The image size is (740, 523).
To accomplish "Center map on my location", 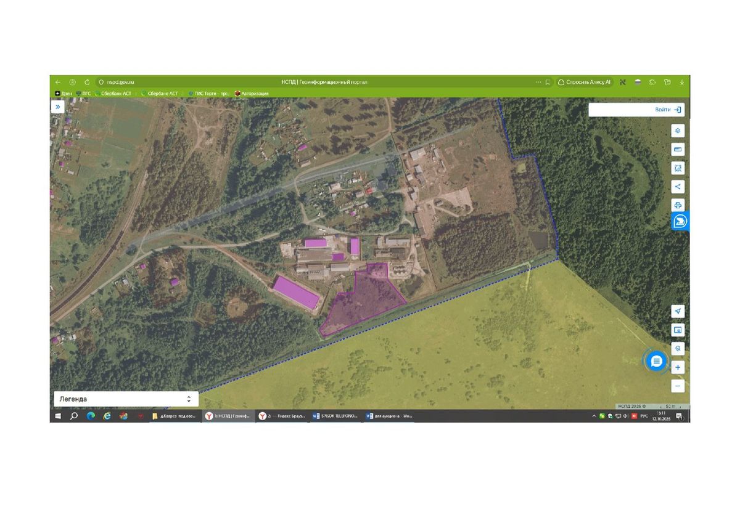I will click(678, 311).
